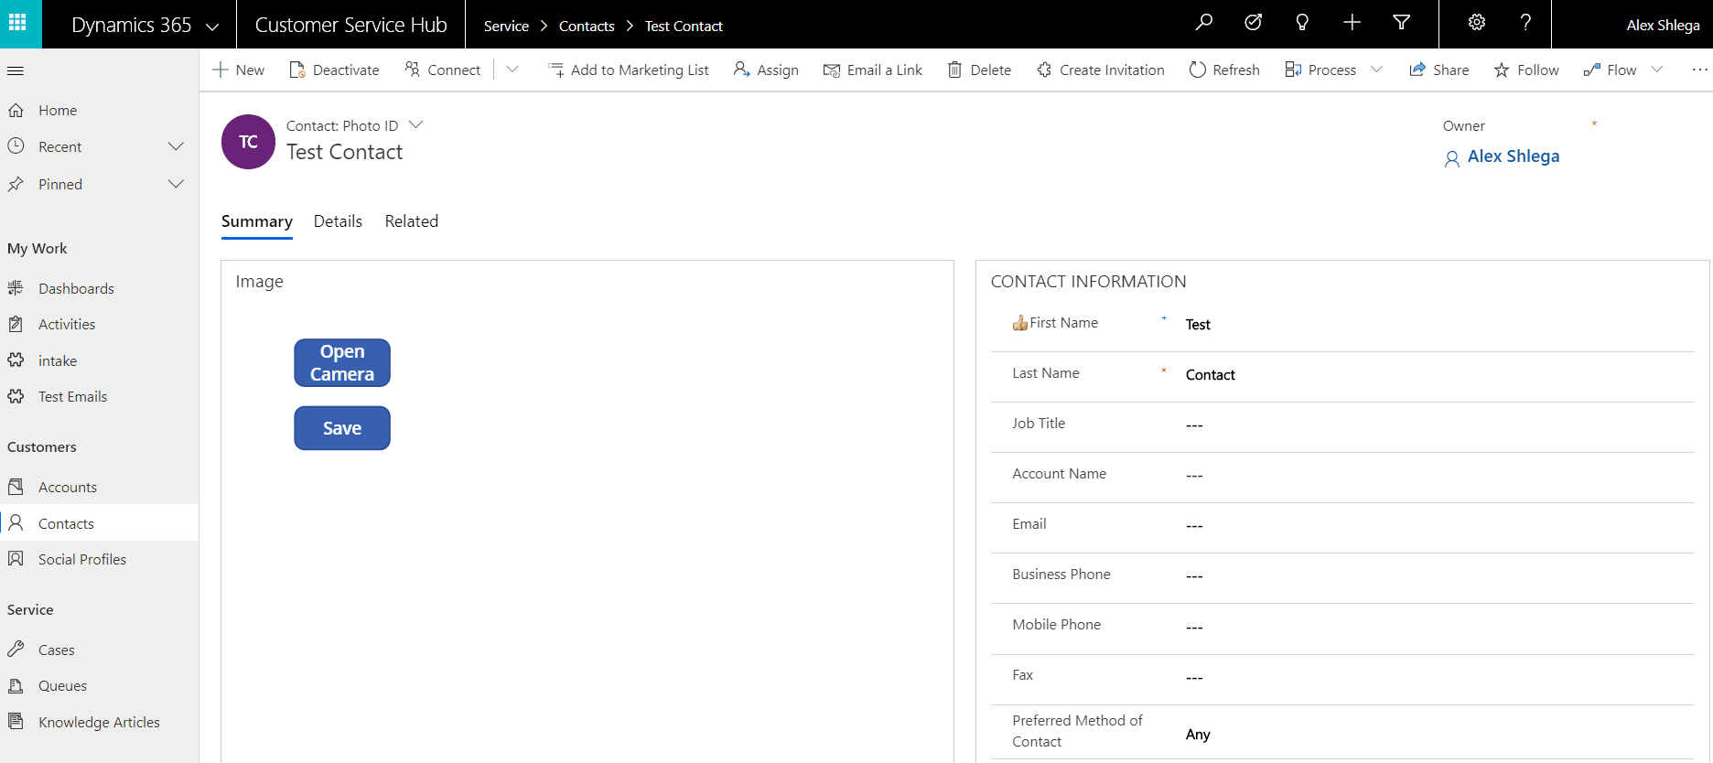Image resolution: width=1713 pixels, height=763 pixels.
Task: Click Email a Link
Action: (873, 70)
